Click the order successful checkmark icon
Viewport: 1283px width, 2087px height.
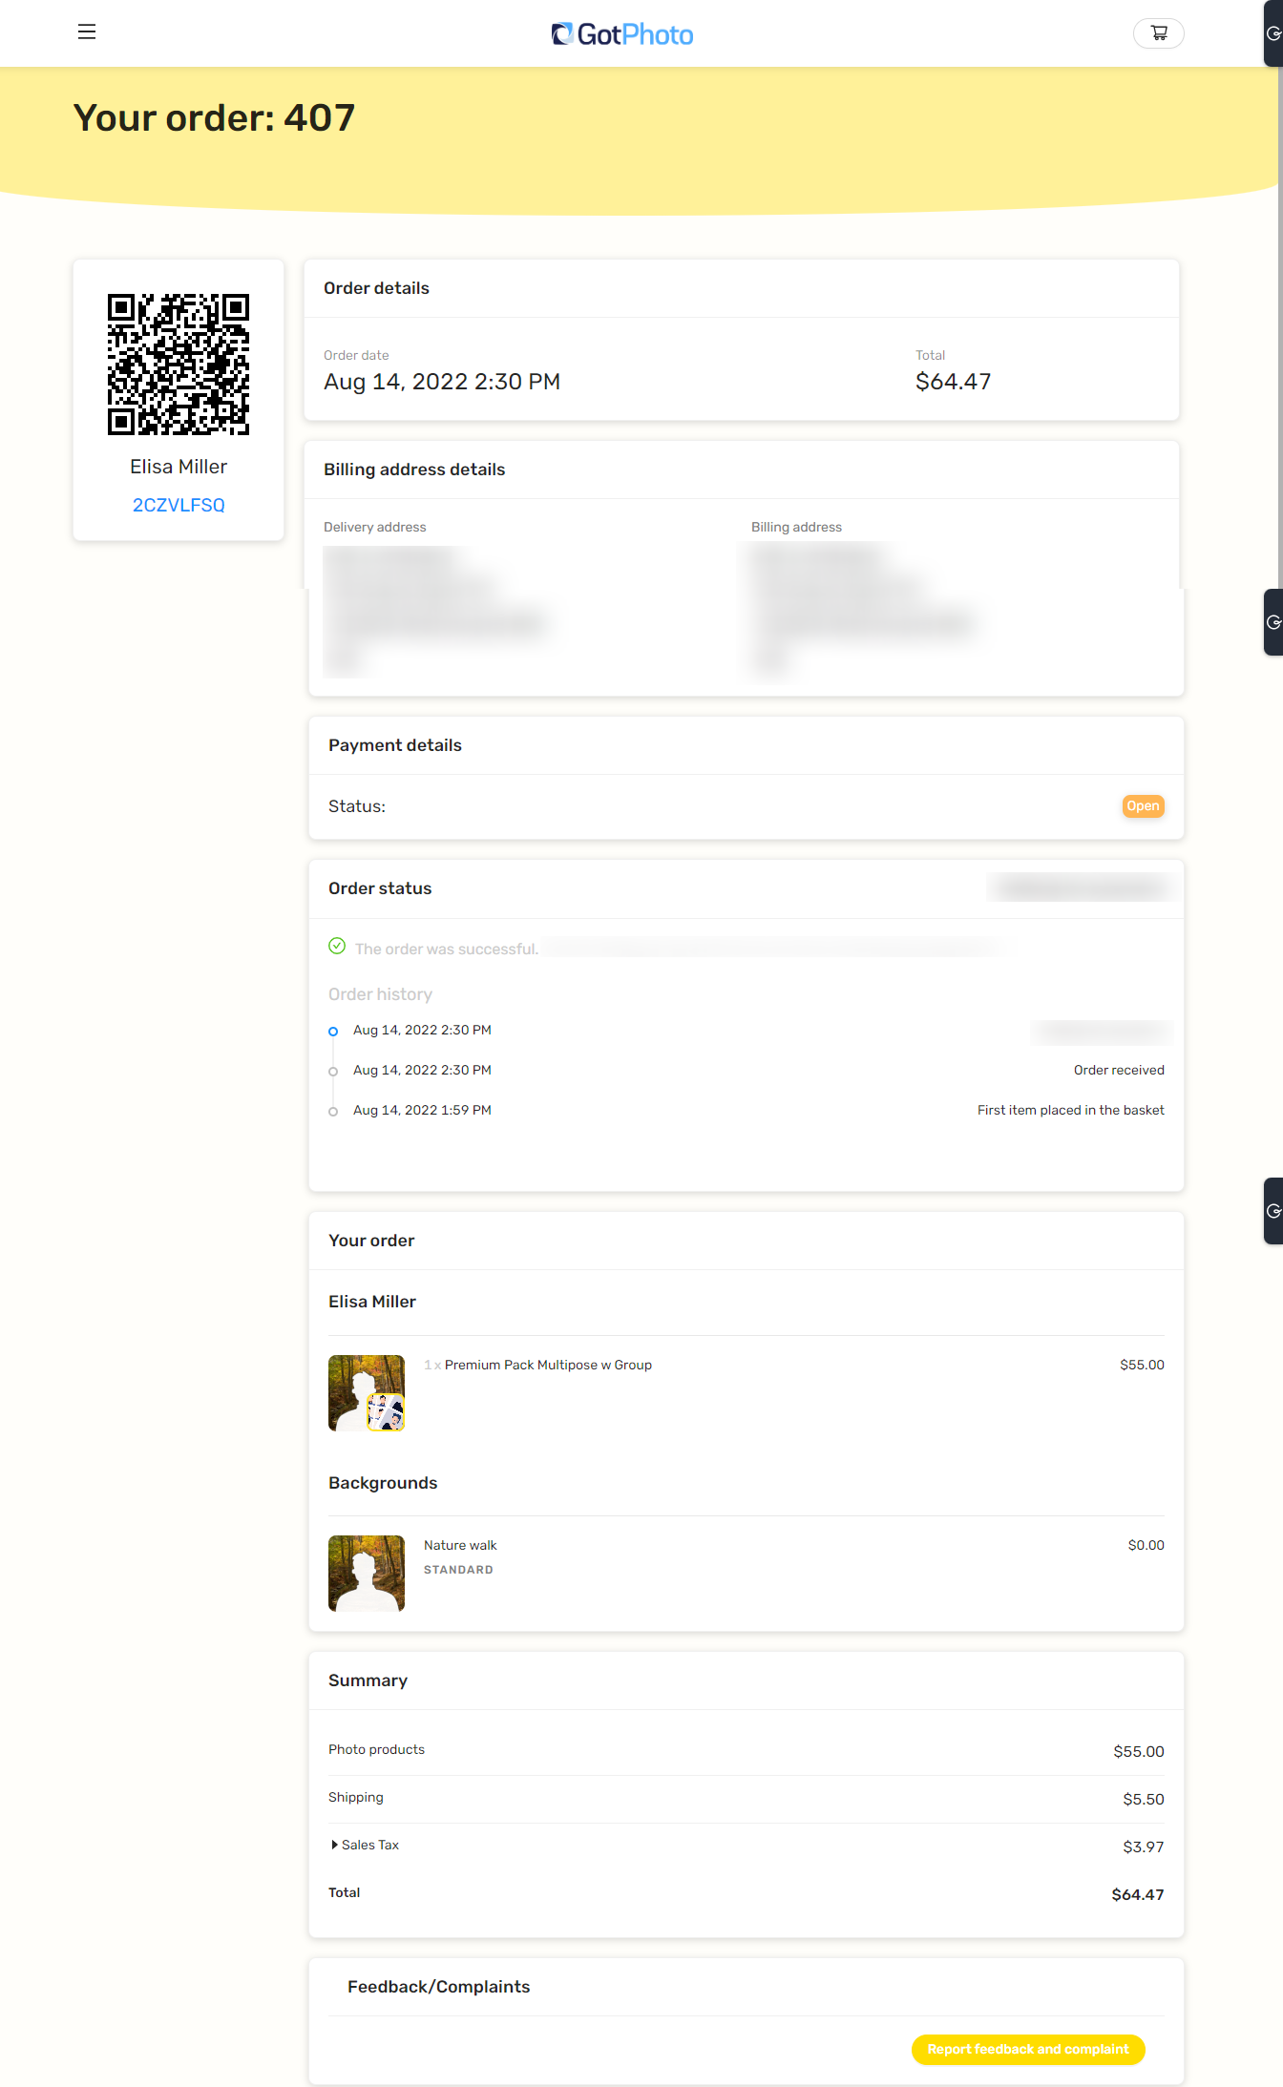point(337,946)
